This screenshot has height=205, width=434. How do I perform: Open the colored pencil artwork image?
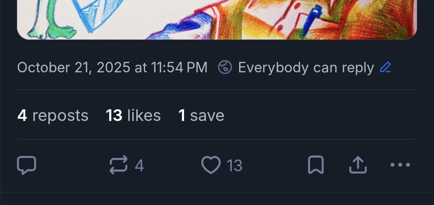point(217,19)
